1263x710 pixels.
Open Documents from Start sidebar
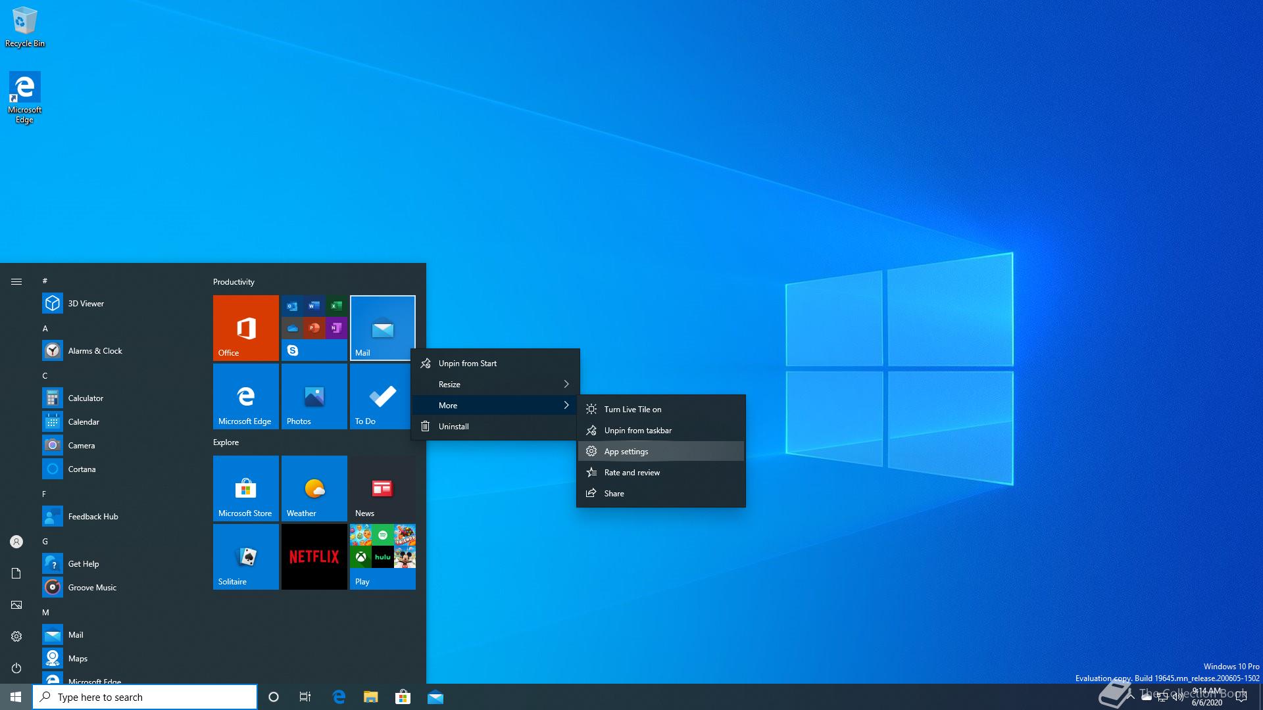click(x=16, y=573)
